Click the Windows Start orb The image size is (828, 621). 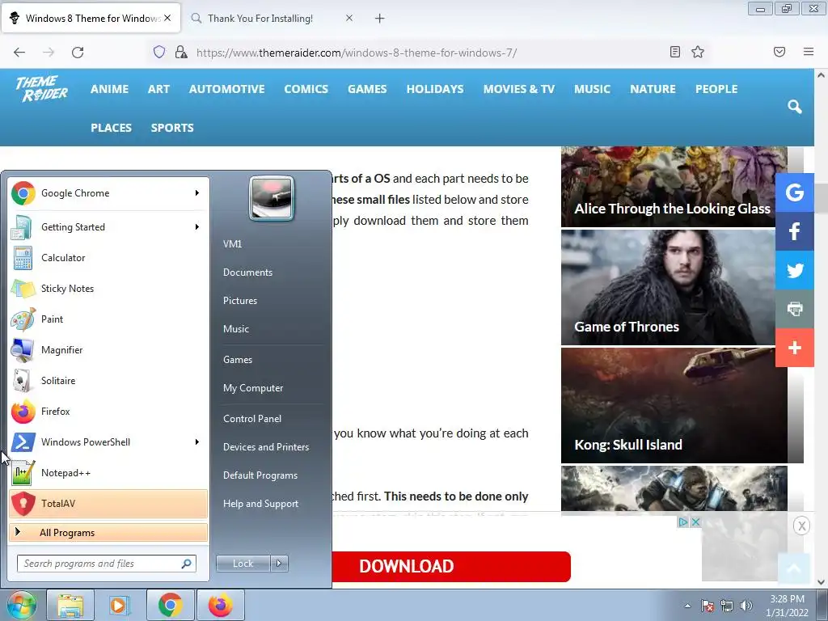20,605
